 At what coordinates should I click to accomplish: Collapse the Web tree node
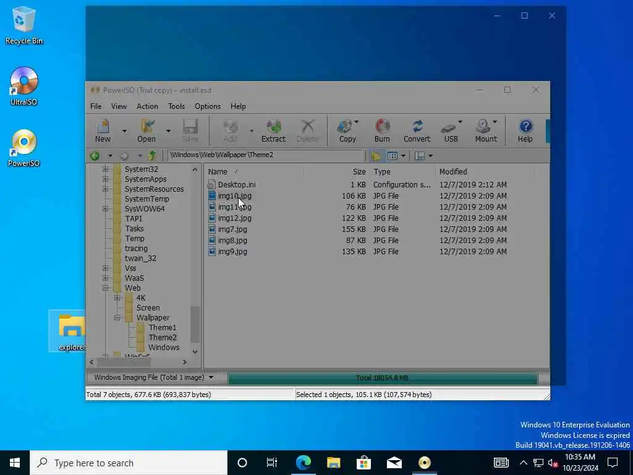pyautogui.click(x=105, y=288)
